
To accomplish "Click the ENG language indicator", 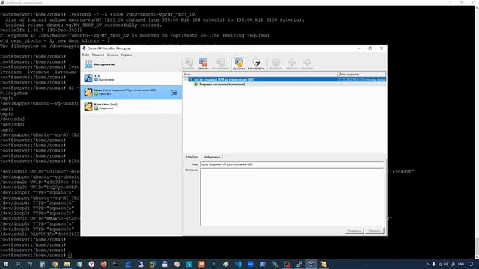I will point(461,264).
